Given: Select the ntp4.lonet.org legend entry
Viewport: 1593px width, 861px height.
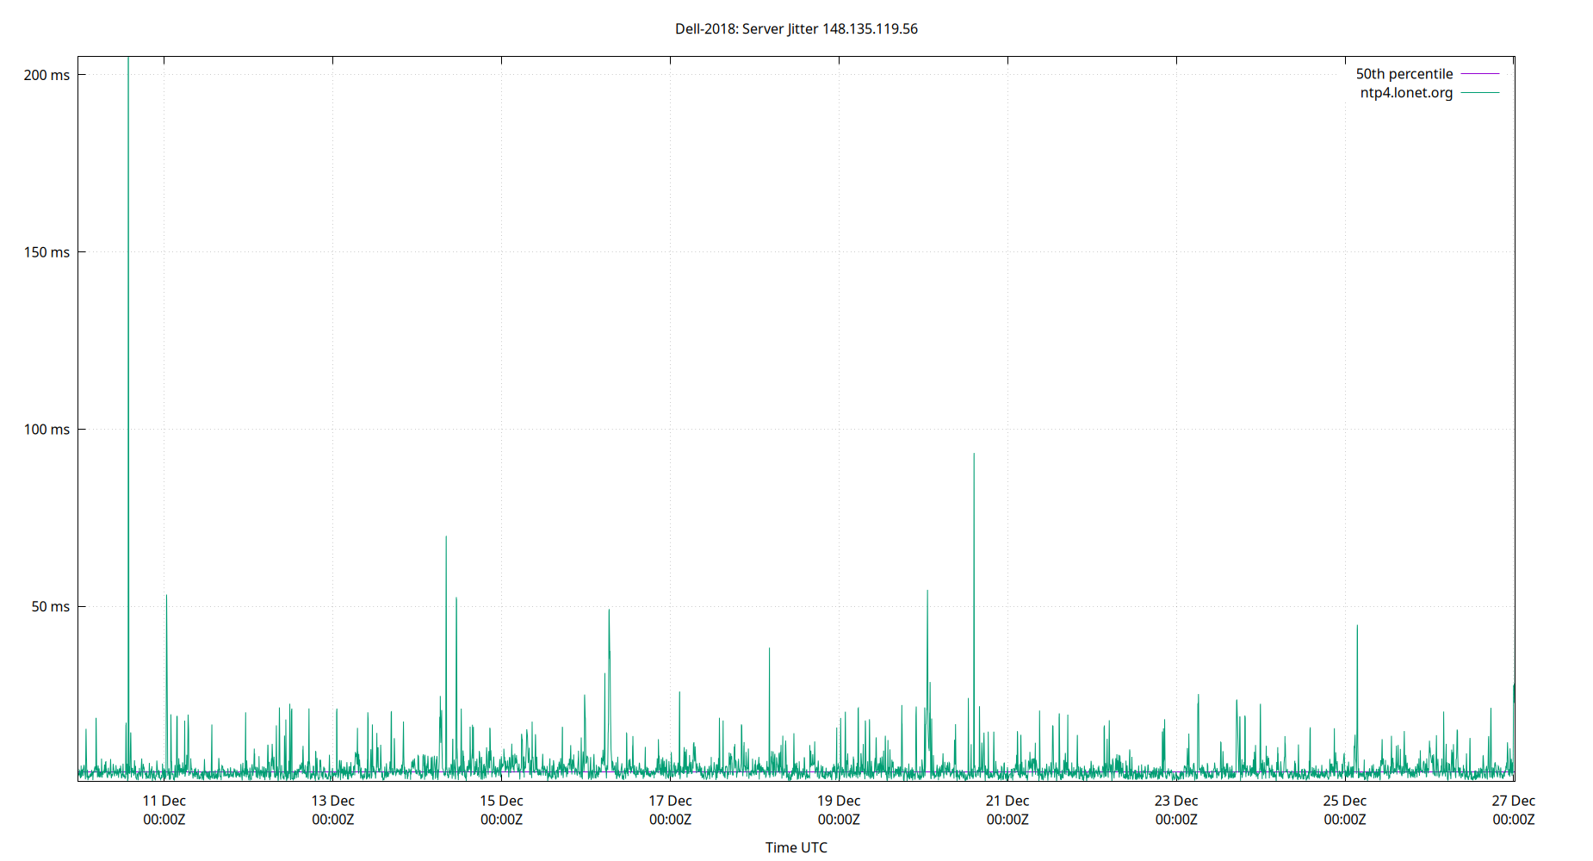Looking at the screenshot, I should [x=1406, y=92].
